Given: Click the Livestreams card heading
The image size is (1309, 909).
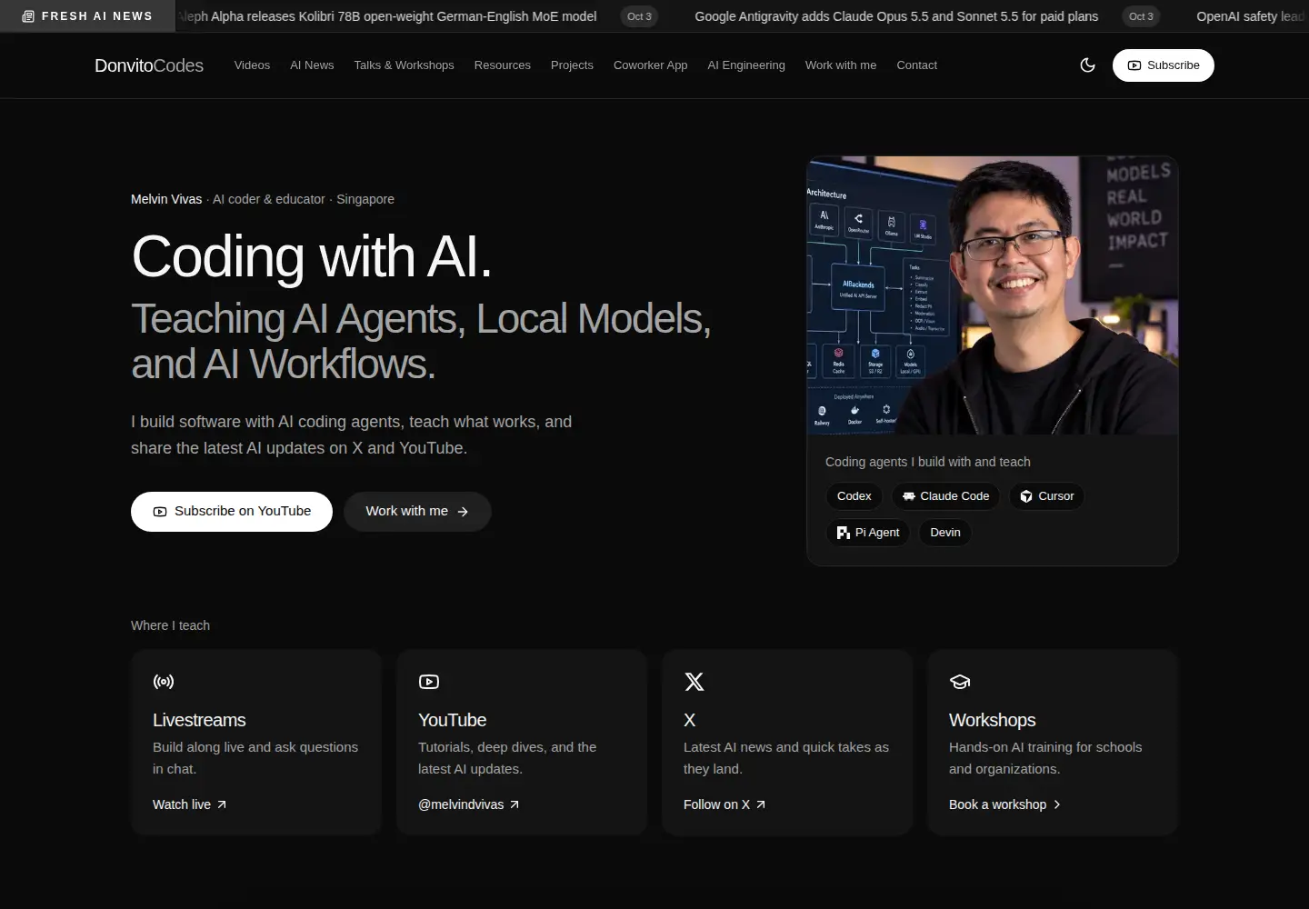Looking at the screenshot, I should 199,720.
